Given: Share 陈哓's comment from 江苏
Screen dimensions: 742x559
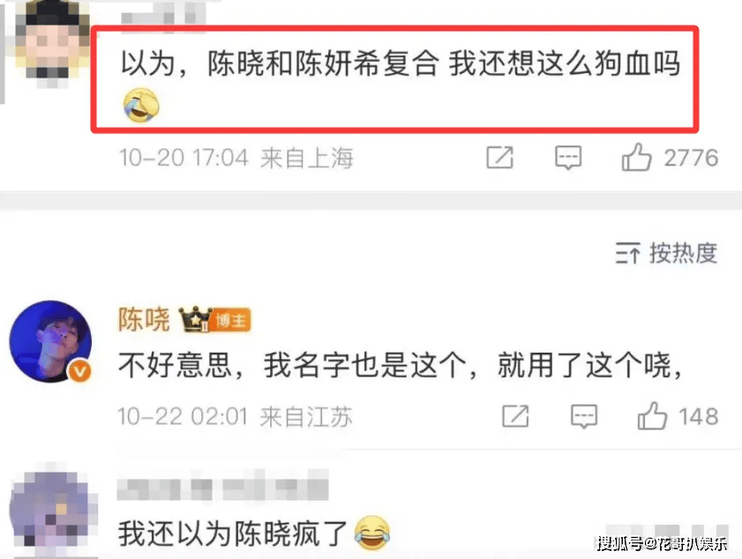Looking at the screenshot, I should [515, 416].
